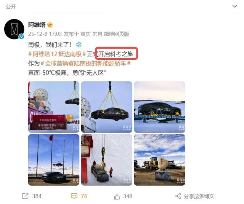The height and width of the screenshot is (204, 244).
Task: Click the share icon beside 分享这条博文
Action: pyautogui.click(x=178, y=196)
